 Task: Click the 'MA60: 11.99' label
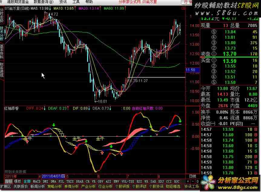click(x=114, y=8)
